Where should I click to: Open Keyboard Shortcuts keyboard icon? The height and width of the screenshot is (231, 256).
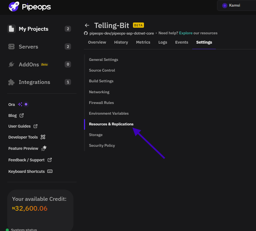pyautogui.click(x=50, y=171)
